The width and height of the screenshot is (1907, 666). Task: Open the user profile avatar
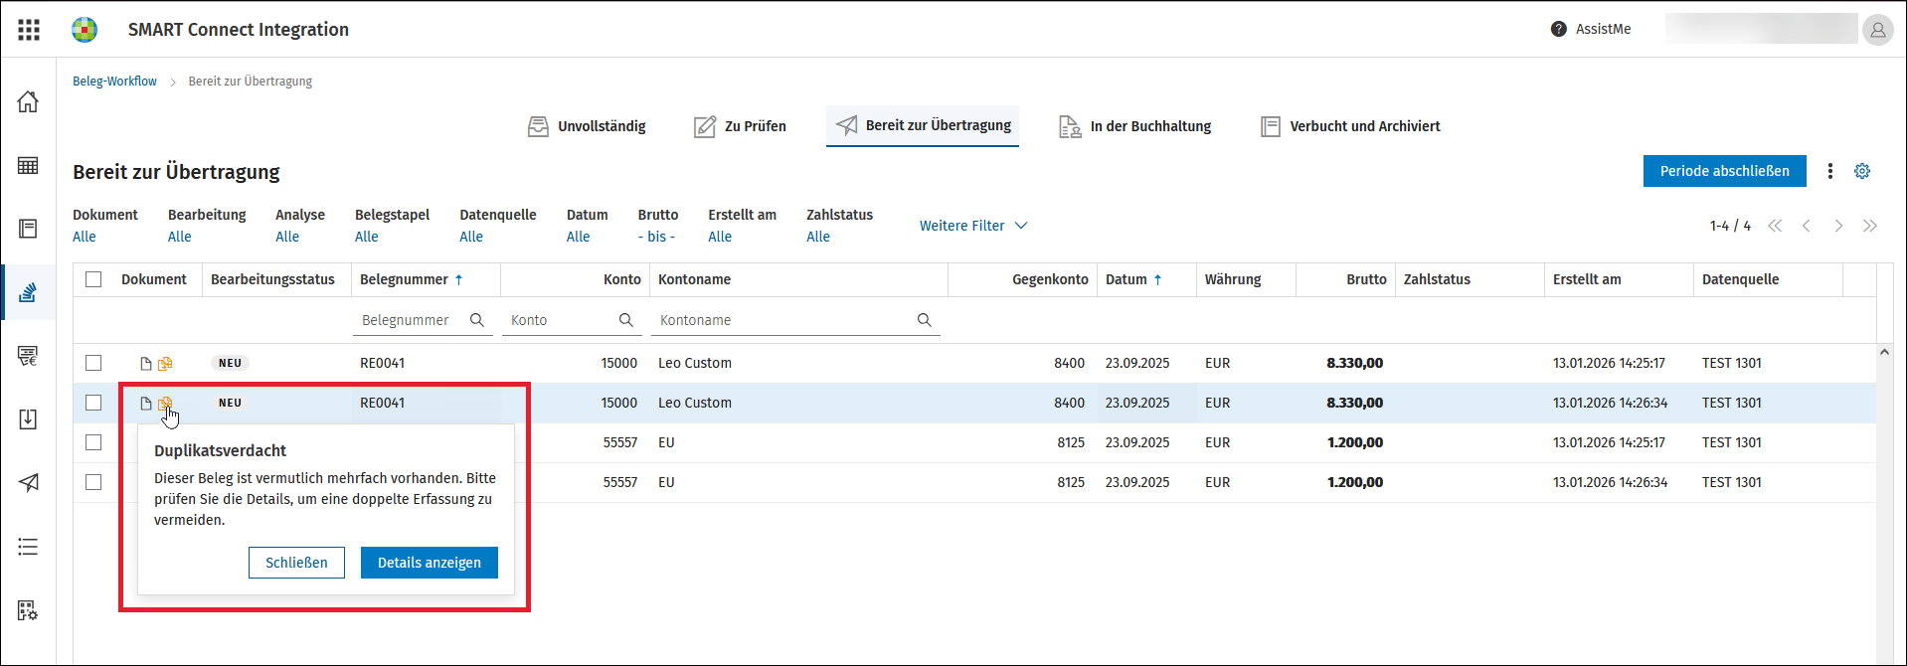pos(1877,30)
